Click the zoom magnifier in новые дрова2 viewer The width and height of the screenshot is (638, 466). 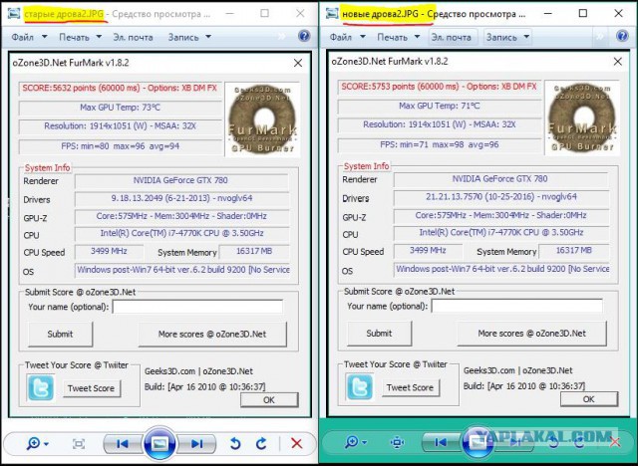coord(355,442)
